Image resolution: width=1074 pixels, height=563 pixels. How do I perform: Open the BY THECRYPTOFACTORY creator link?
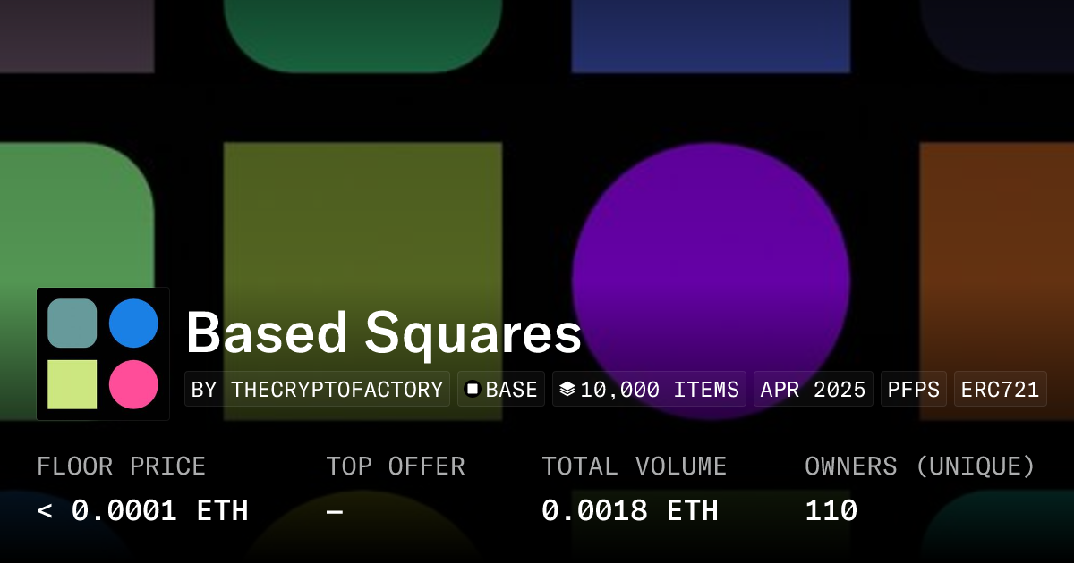coord(318,390)
